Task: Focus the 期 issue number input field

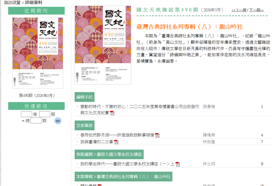Action: click(x=45, y=114)
